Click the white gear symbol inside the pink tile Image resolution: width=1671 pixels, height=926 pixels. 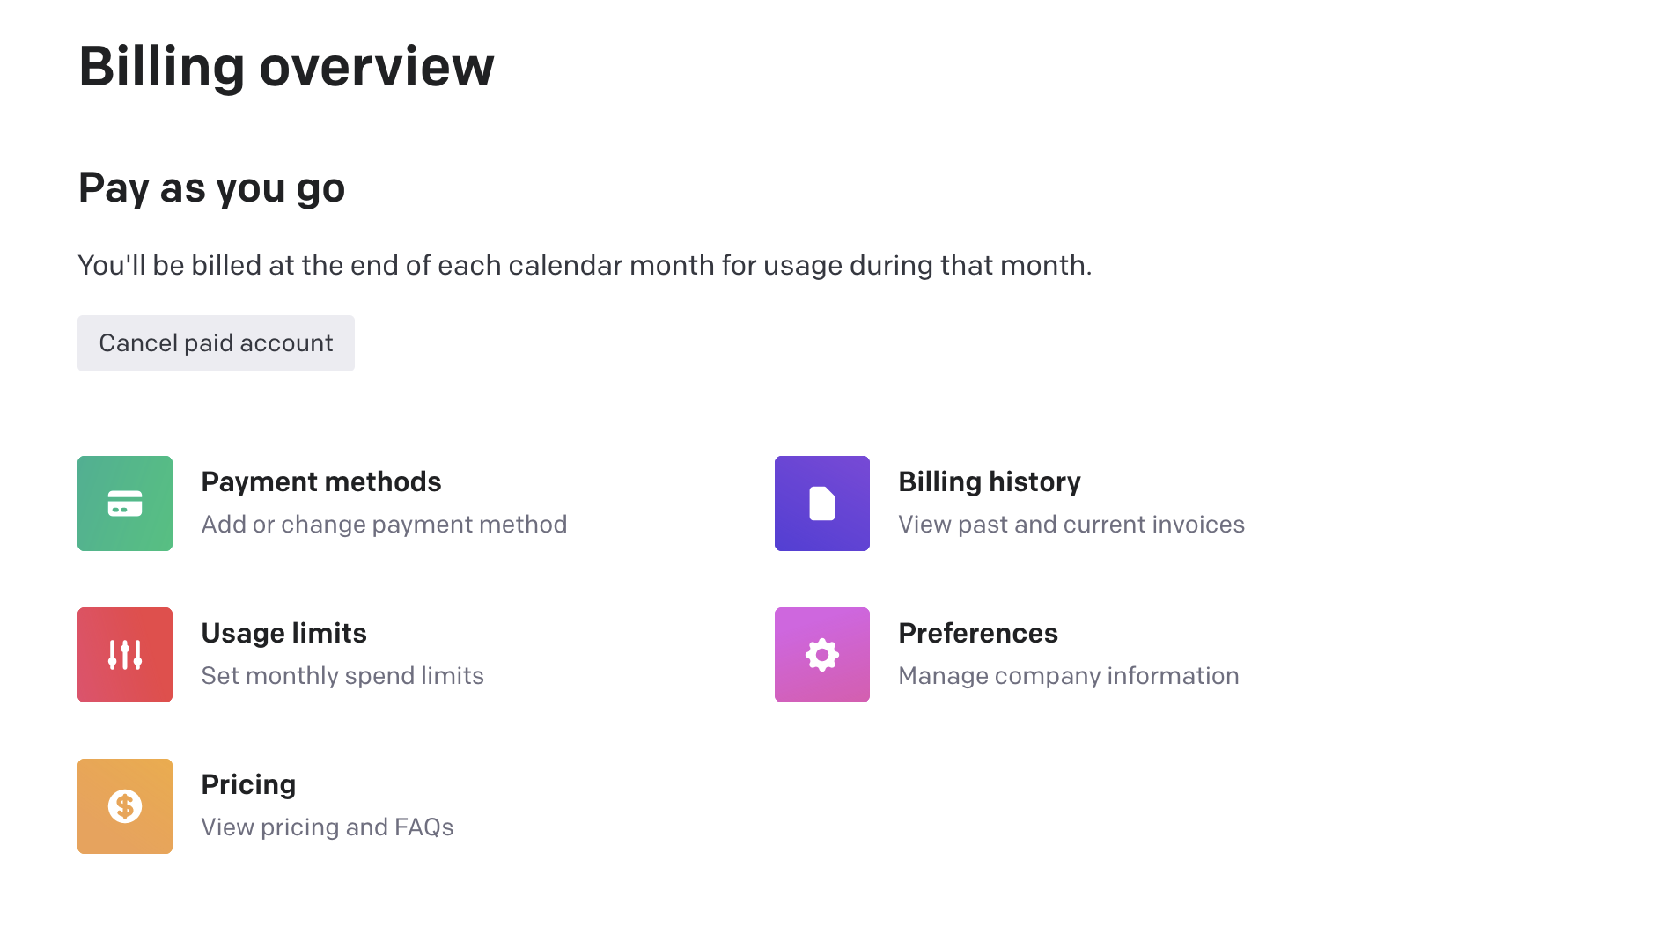[822, 655]
